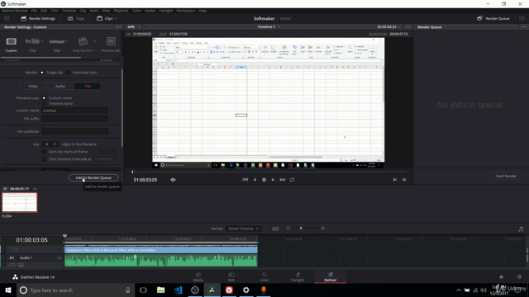Expand YouTube preset options arrow
529x297 pixels.
[42, 41]
